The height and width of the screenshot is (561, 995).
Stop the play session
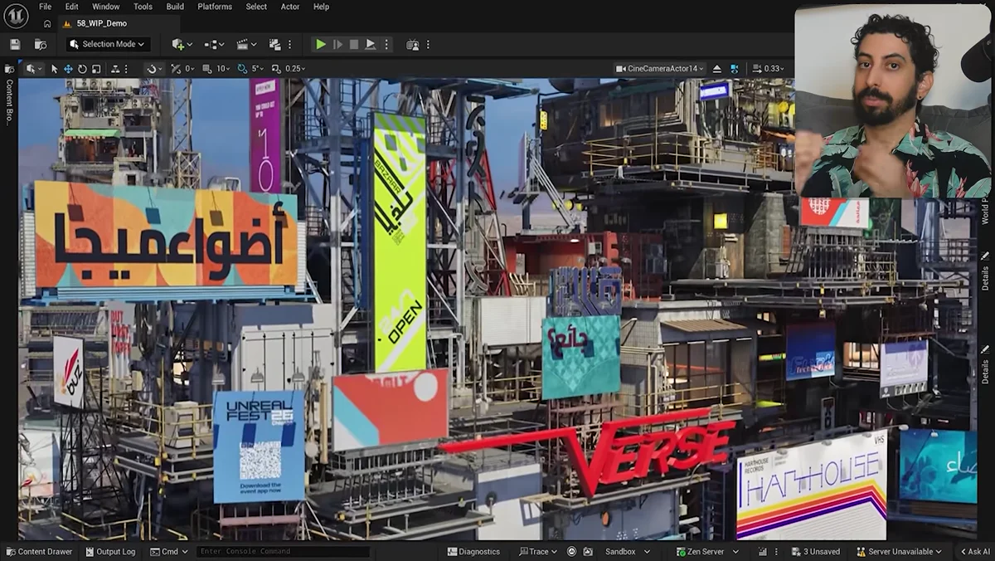tap(354, 44)
